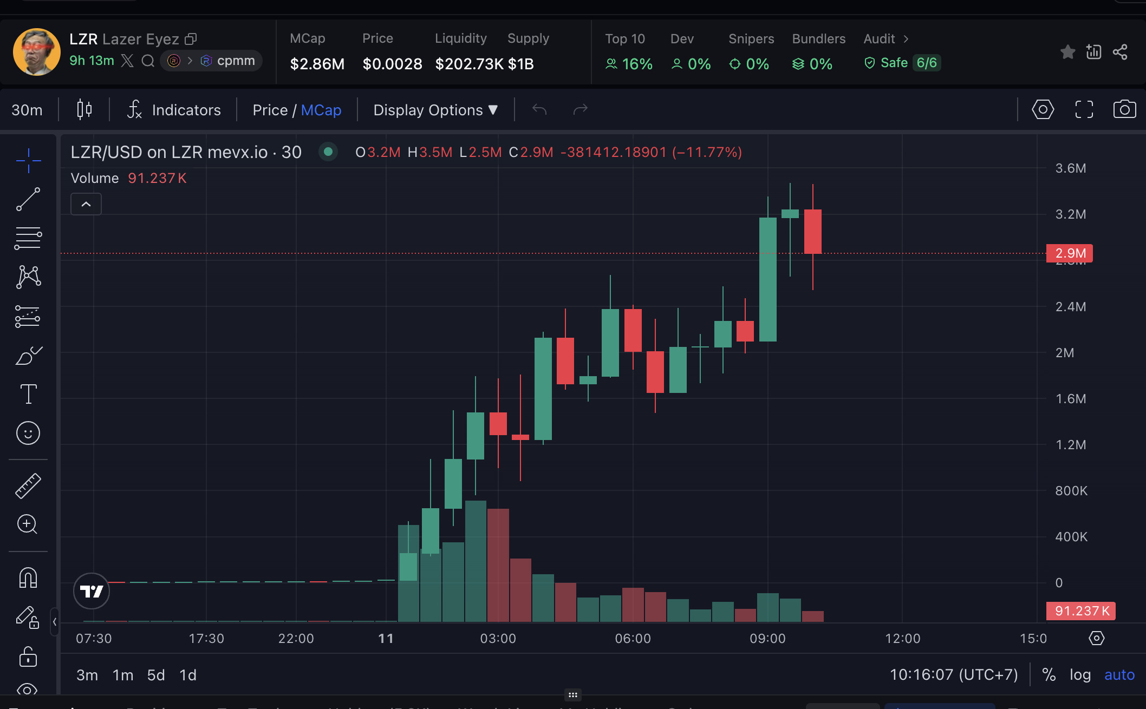This screenshot has width=1146, height=709.
Task: Click the Safe 6/6 audit badge
Action: 902,63
